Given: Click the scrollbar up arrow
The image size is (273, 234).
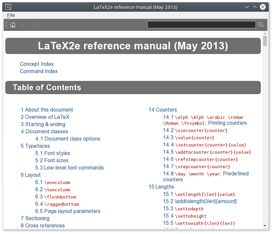Looking at the screenshot, I should coord(265,34).
